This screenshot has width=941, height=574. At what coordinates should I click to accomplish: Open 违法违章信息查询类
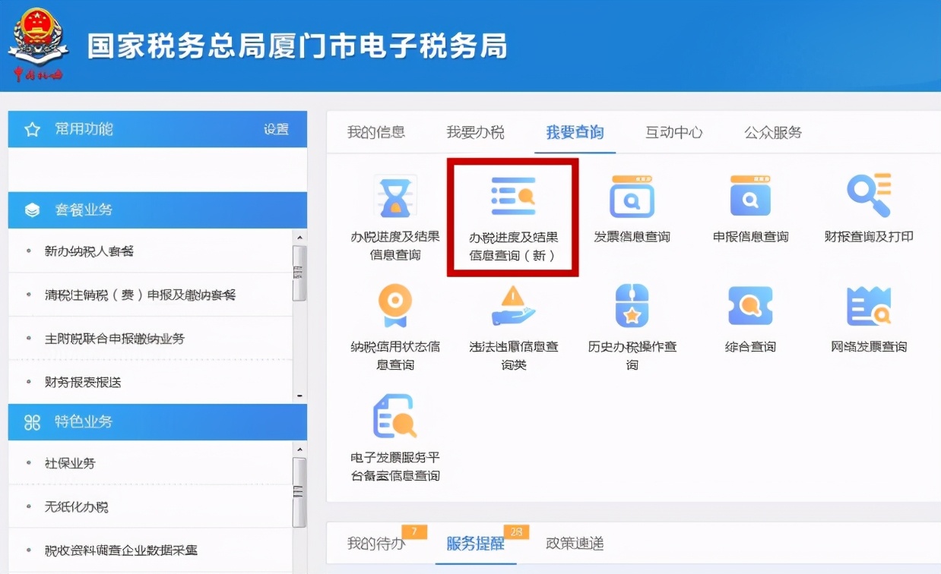(513, 306)
